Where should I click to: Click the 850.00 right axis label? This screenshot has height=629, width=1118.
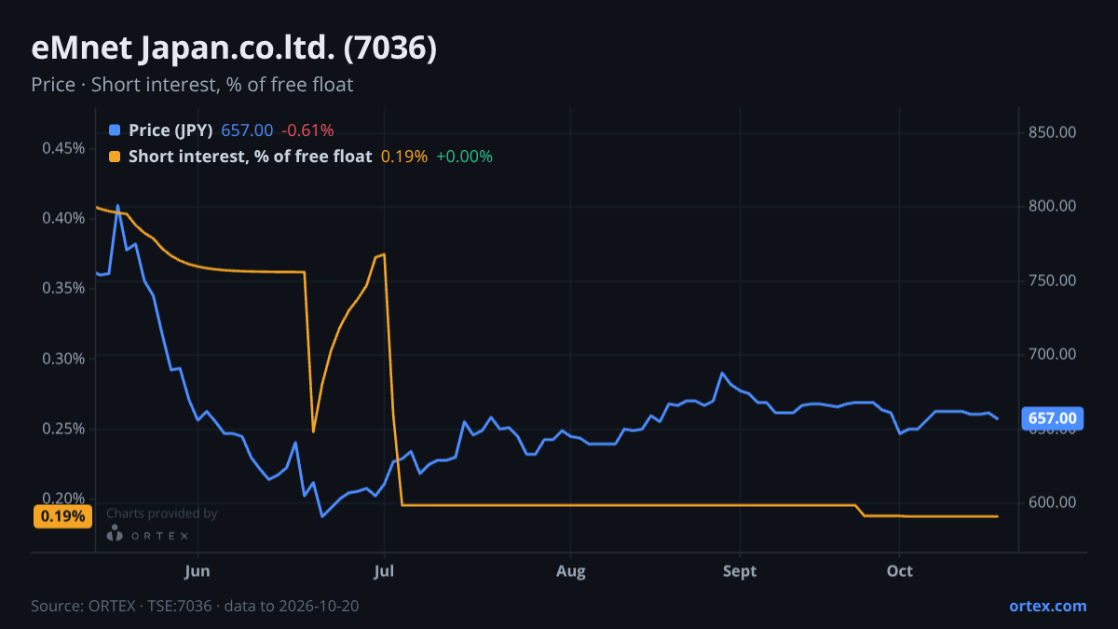[1053, 132]
